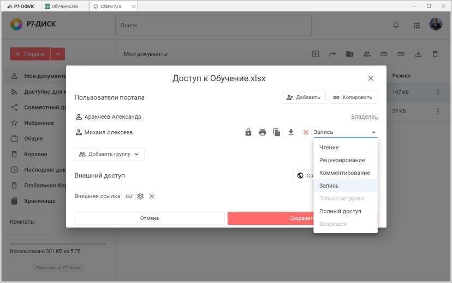The width and height of the screenshot is (452, 283).
Task: Open Избранное in sidebar
Action: (x=38, y=123)
